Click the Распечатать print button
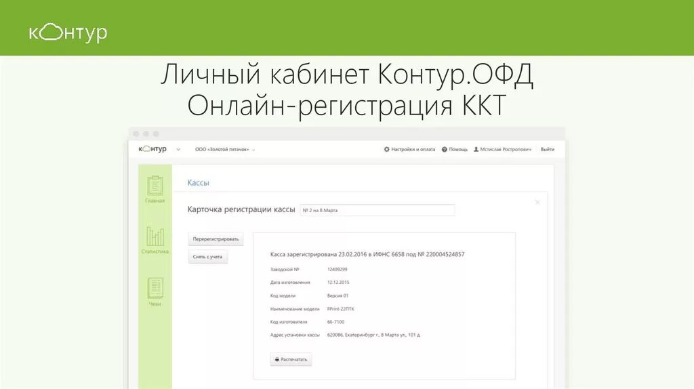 (x=291, y=359)
